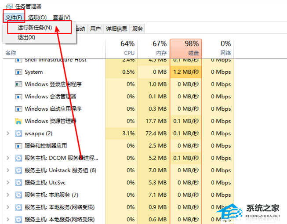The width and height of the screenshot is (287, 224).
Task: Click the 服务和控制器应用 process icon
Action: (x=18, y=146)
